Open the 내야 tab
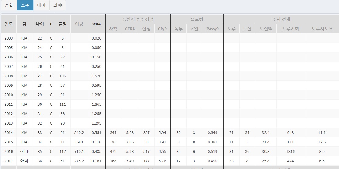Viewport: 339px width, 169px height. (x=41, y=5)
